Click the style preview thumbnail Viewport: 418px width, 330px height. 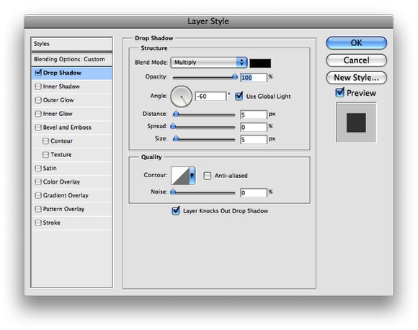click(x=357, y=122)
